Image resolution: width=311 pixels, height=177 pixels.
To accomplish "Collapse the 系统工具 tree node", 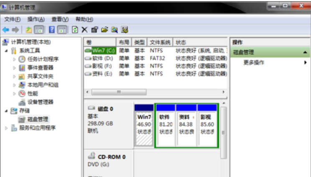I will point(6,51).
